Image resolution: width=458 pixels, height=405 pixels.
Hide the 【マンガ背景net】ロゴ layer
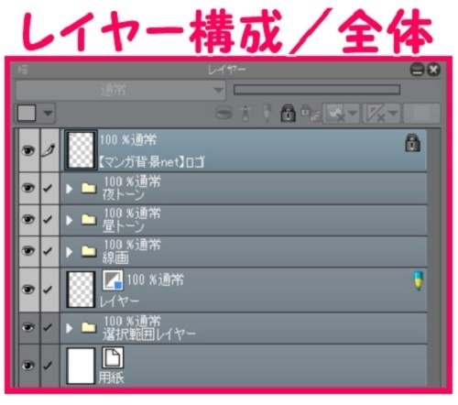coord(28,150)
